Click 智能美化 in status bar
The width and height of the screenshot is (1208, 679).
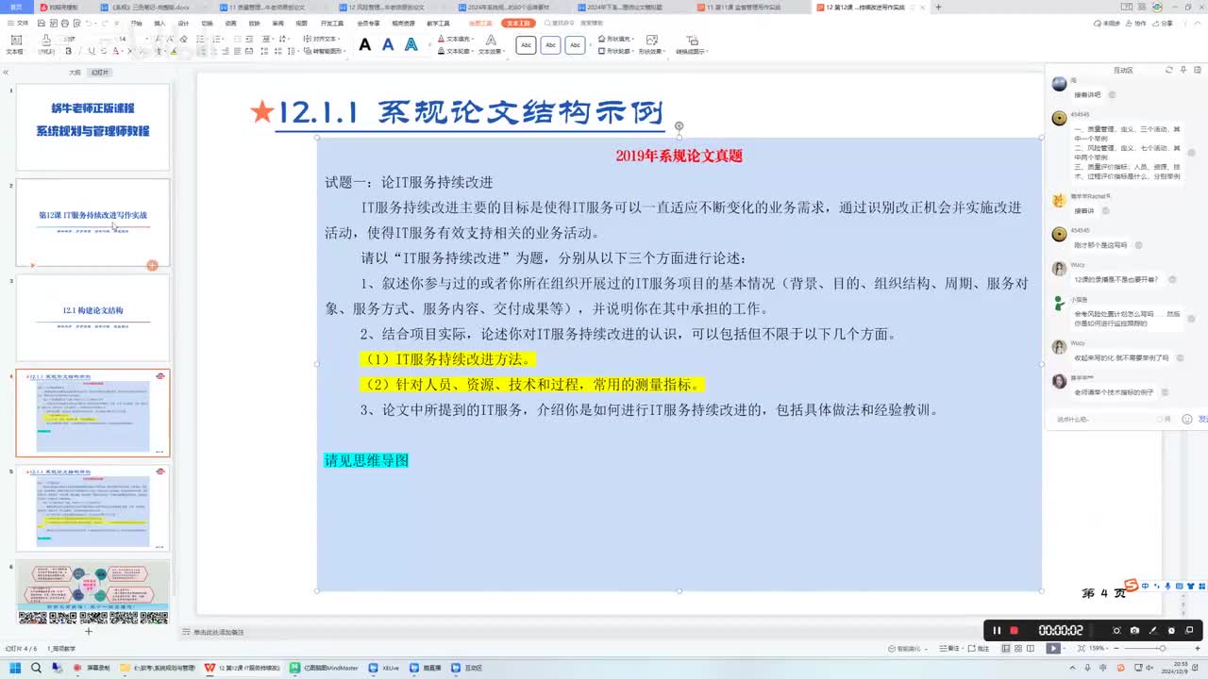point(908,648)
